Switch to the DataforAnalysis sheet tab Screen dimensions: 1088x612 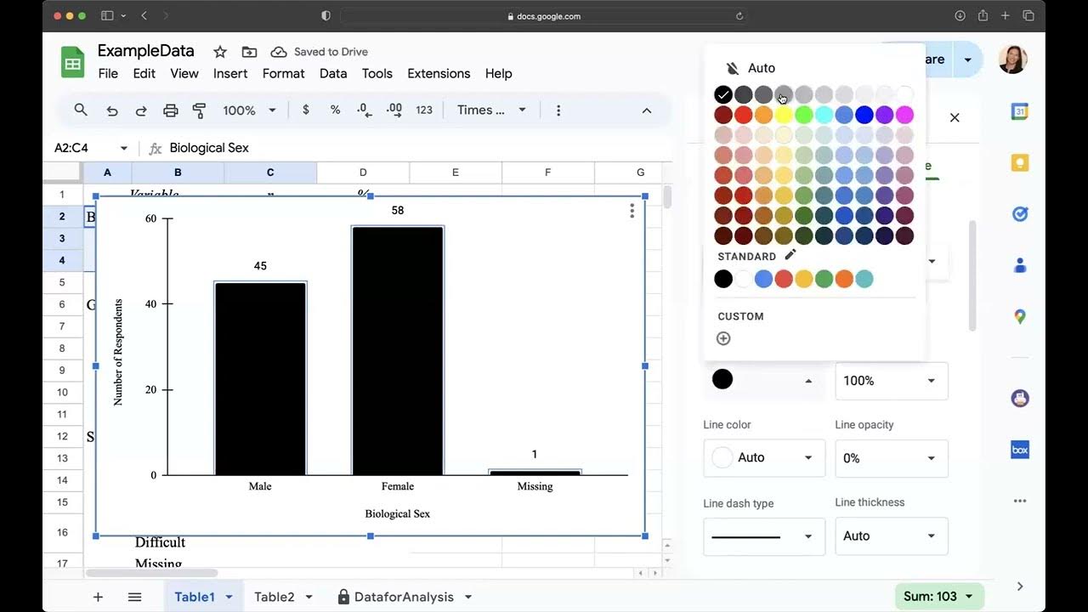(404, 597)
